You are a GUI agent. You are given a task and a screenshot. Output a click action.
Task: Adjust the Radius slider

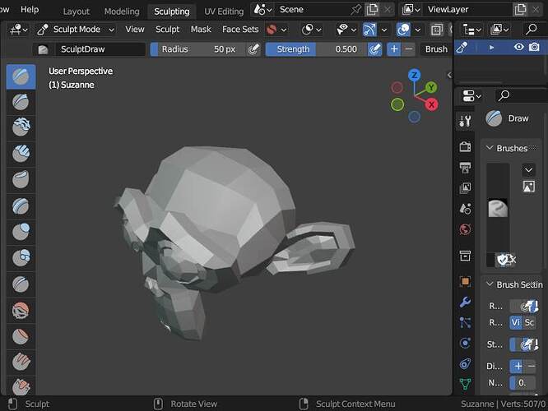coord(198,49)
